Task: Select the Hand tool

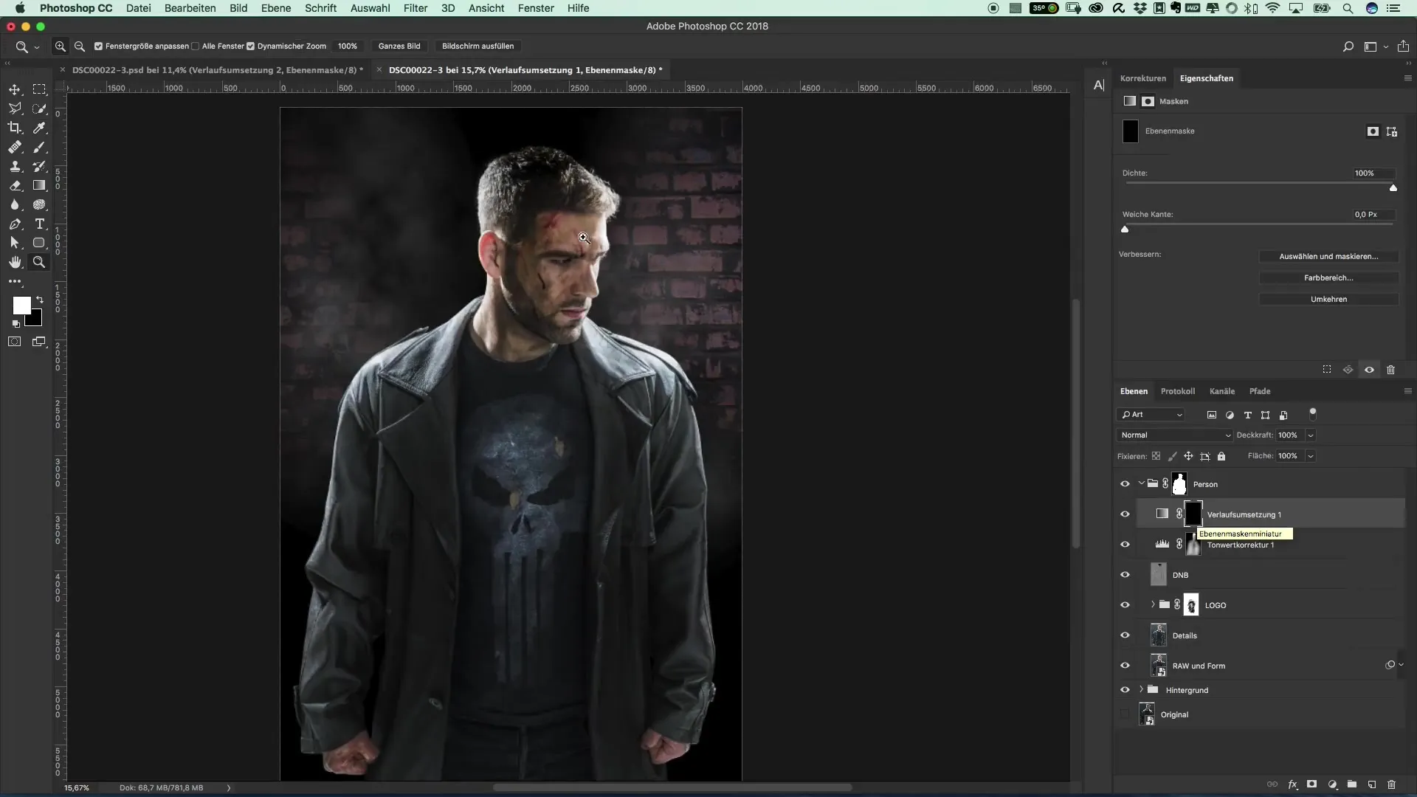Action: click(x=15, y=262)
